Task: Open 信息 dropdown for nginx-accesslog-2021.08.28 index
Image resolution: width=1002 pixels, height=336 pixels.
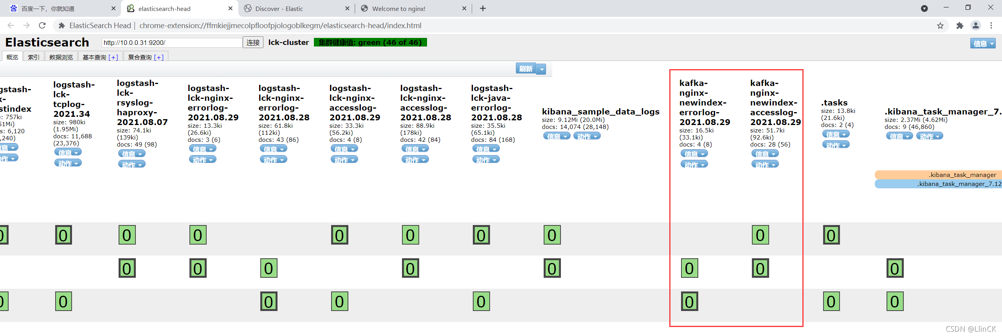Action: (415, 148)
